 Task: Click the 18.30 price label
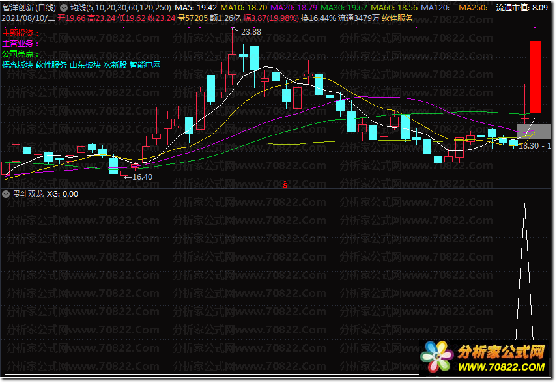(528, 146)
